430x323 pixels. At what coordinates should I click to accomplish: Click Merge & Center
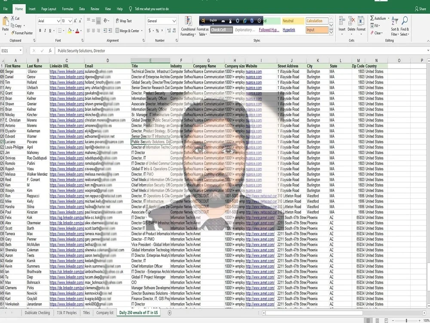(128, 31)
